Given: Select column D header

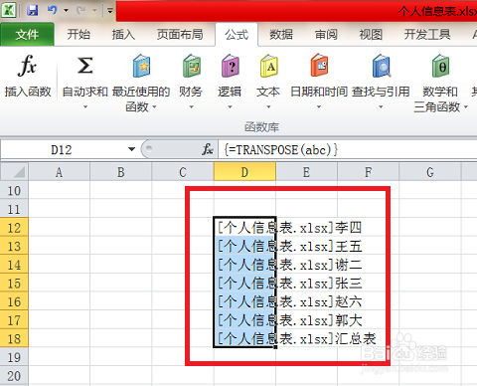Looking at the screenshot, I should tap(244, 172).
